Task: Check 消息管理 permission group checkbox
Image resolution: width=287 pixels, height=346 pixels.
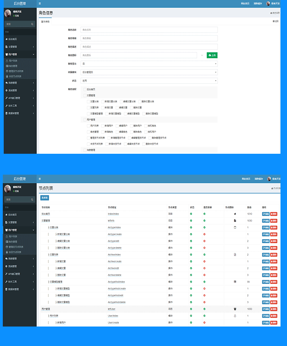Action: pos(85,150)
